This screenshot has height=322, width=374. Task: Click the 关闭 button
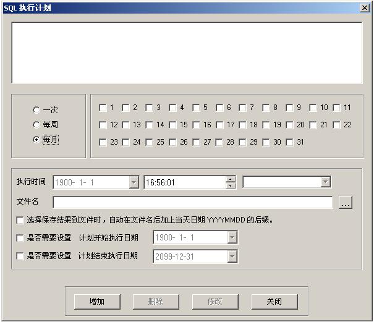point(274,302)
